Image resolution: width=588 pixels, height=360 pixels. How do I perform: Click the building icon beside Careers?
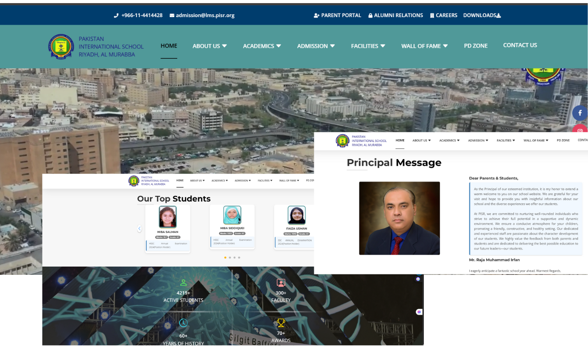click(x=432, y=15)
